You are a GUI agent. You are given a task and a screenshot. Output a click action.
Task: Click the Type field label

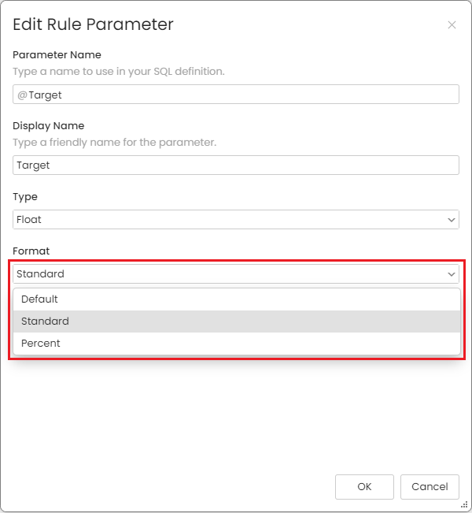click(x=25, y=197)
